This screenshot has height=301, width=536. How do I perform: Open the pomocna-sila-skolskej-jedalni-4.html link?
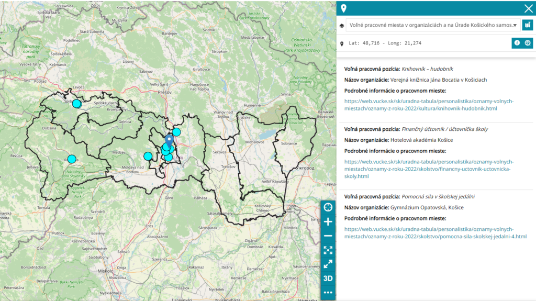[x=435, y=232]
